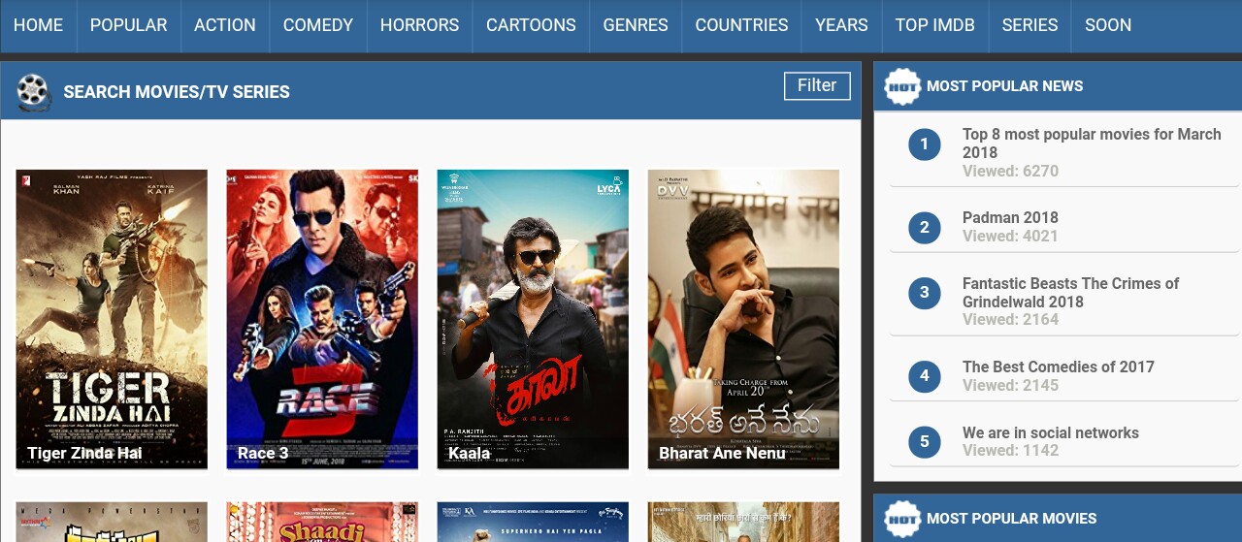The width and height of the screenshot is (1242, 542).
Task: Click the Race 3 title caption
Action: (x=263, y=454)
